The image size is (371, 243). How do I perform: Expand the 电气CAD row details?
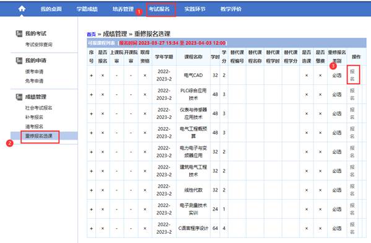point(91,76)
